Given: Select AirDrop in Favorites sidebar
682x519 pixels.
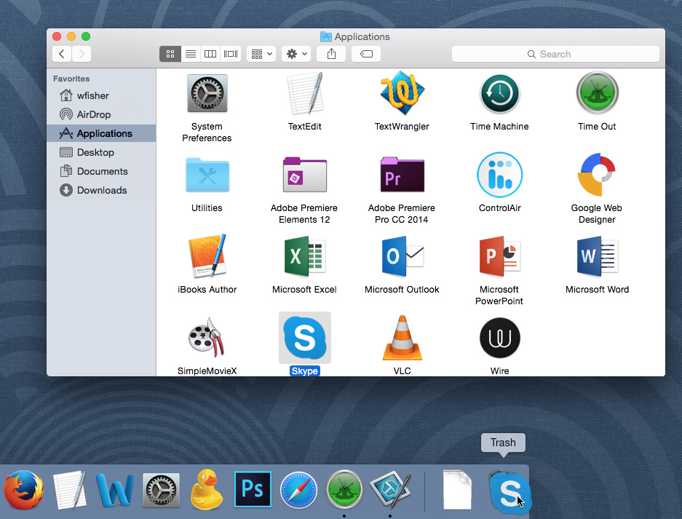Looking at the screenshot, I should click(93, 114).
